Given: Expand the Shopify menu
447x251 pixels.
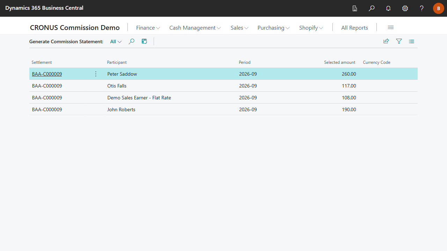Looking at the screenshot, I should [311, 28].
